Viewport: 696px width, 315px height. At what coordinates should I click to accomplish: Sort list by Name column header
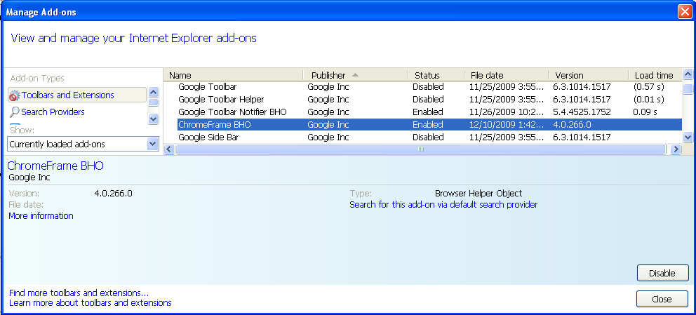[234, 75]
